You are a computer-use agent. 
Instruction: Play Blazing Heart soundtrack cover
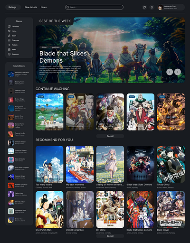(x=11, y=83)
